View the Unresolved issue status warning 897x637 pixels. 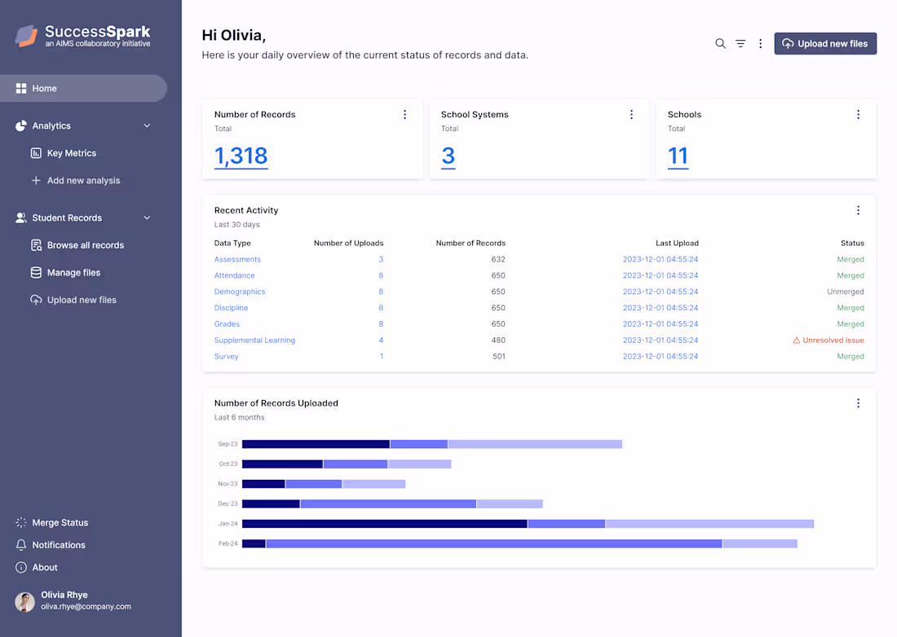[829, 340]
